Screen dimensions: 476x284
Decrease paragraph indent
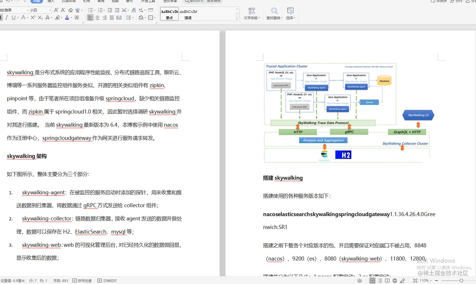tap(110, 10)
